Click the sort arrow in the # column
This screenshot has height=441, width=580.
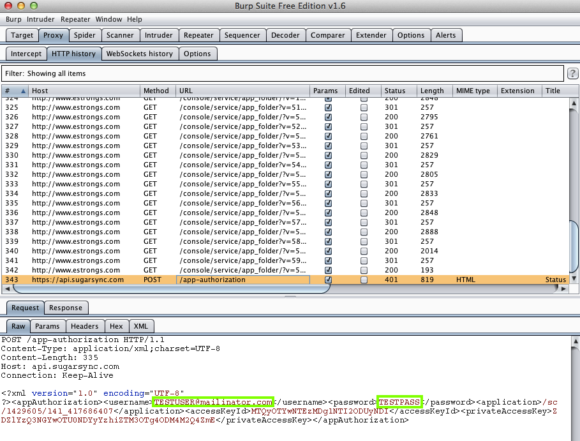pos(24,91)
